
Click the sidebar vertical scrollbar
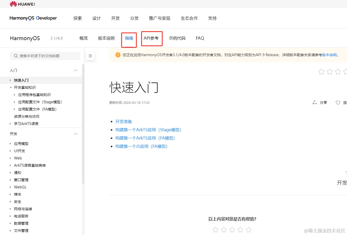coord(83,124)
